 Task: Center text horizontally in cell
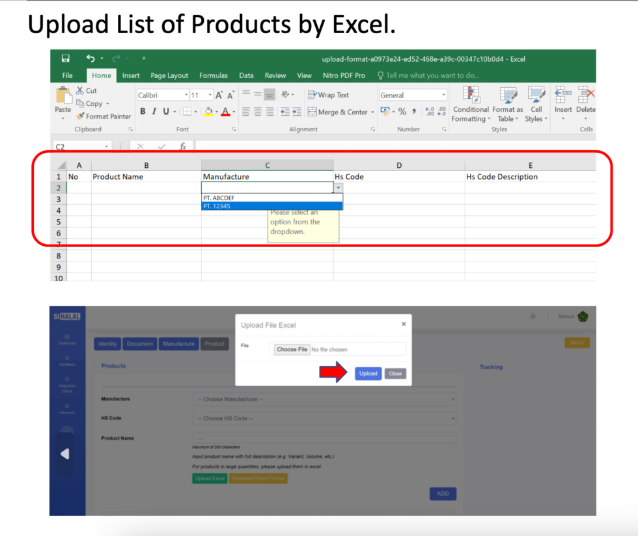[258, 111]
